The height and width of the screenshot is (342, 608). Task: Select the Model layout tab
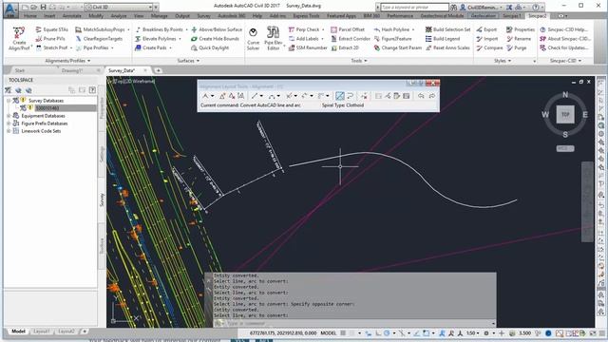pyautogui.click(x=18, y=332)
